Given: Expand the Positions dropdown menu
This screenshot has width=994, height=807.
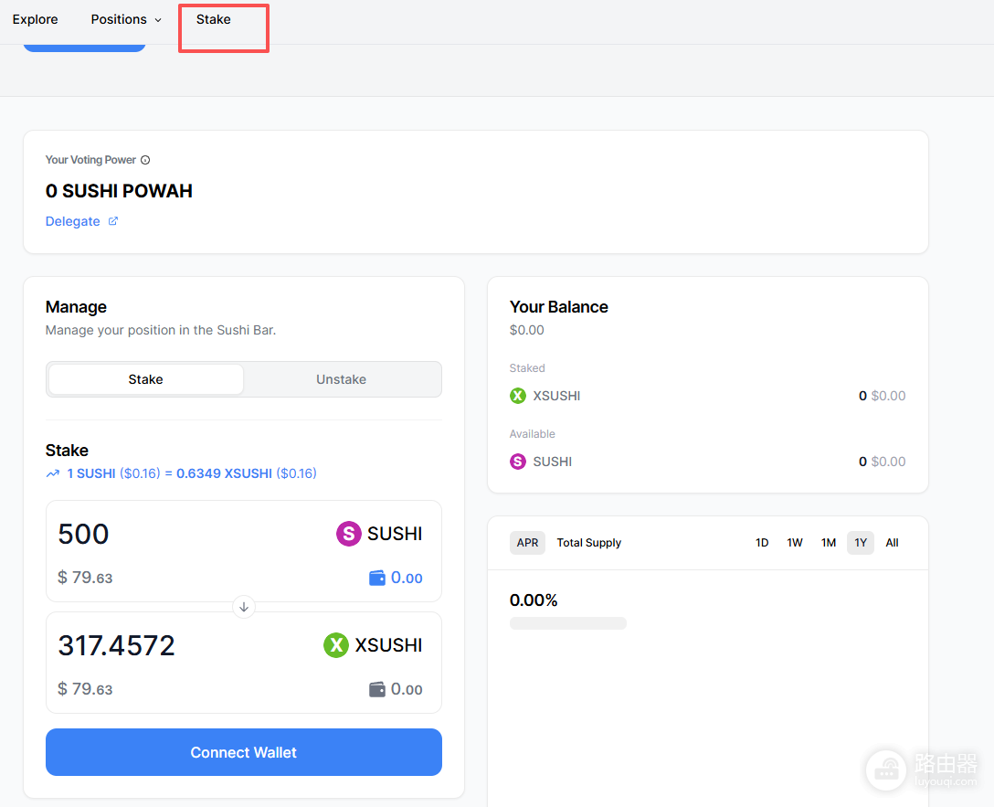Looking at the screenshot, I should pyautogui.click(x=126, y=20).
